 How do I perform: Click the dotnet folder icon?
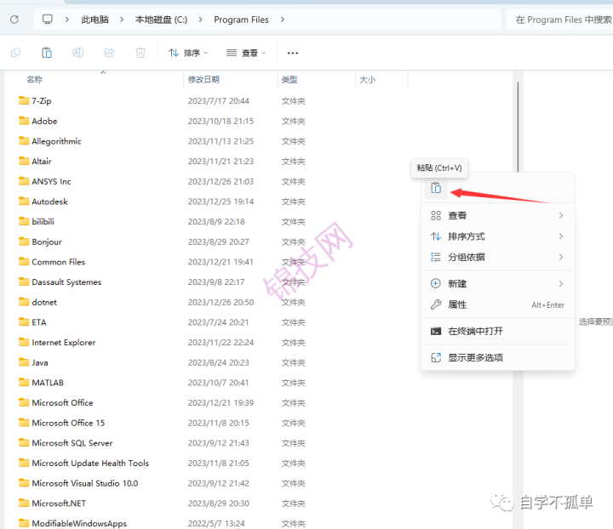point(24,302)
